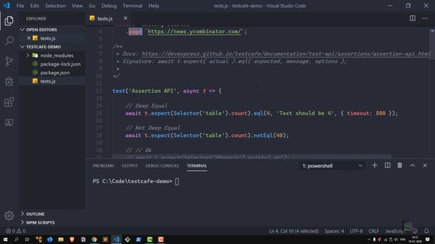Open the VS Code logo window menu
The image size is (435, 244).
pyautogui.click(x=7, y=5)
